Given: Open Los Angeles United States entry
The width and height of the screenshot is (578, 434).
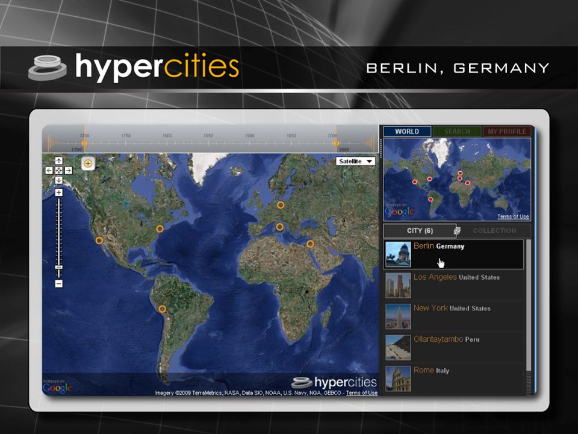Looking at the screenshot, I should click(454, 285).
